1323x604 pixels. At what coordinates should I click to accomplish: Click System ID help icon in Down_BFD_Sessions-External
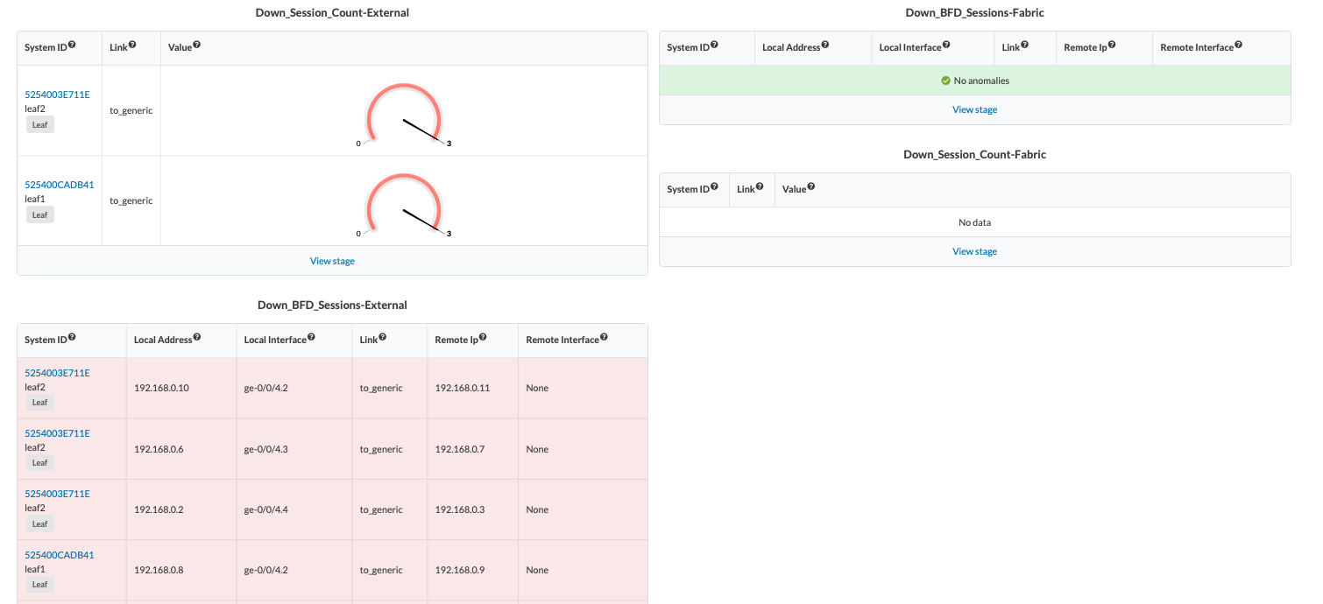(72, 336)
